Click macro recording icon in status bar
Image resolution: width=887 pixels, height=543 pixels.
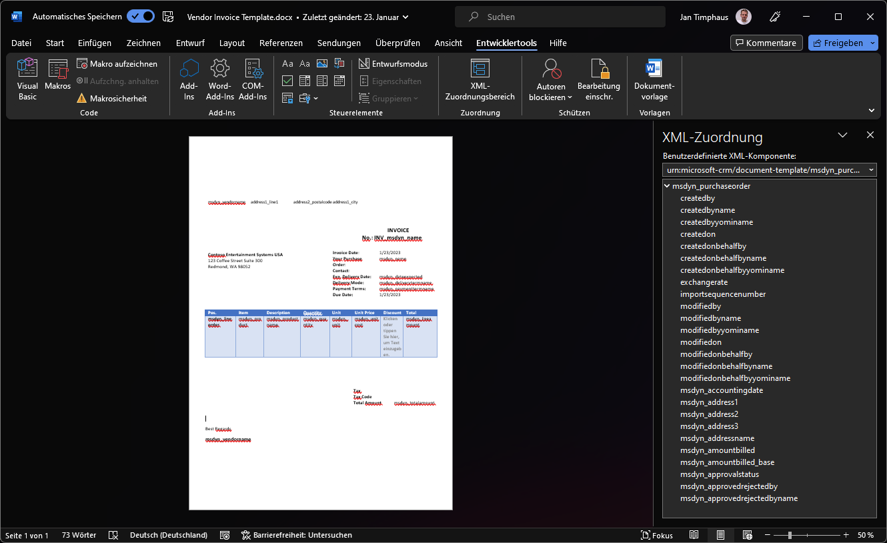[x=225, y=535]
